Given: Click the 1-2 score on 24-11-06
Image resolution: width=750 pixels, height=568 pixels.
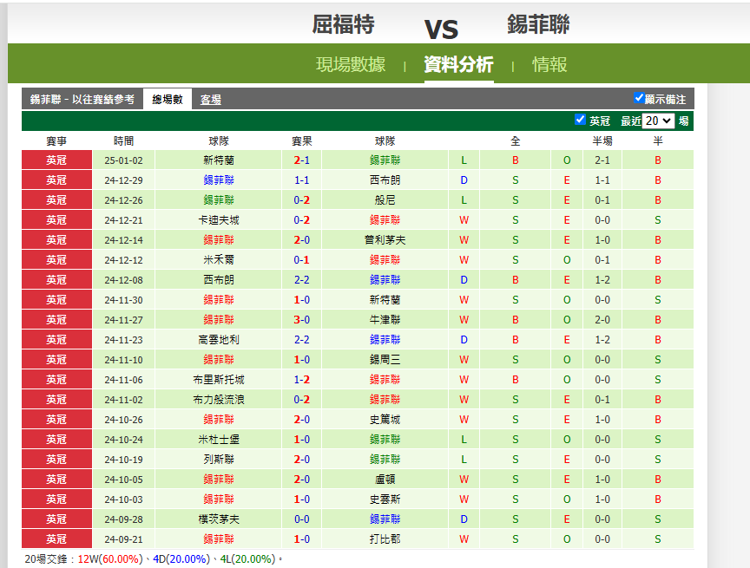Looking at the screenshot, I should click(x=302, y=380).
